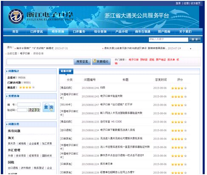The image size is (207, 175).
Task: Open the 用户指南 navigation item
Action: click(x=164, y=32)
